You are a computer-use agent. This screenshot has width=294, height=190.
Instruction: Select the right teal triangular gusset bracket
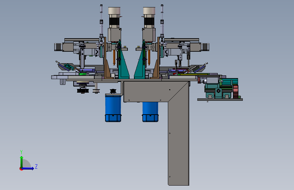point(140,65)
